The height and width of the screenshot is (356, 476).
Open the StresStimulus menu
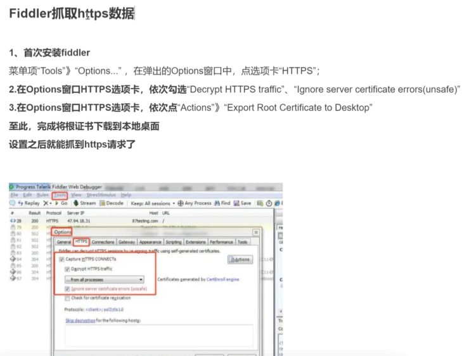point(101,195)
